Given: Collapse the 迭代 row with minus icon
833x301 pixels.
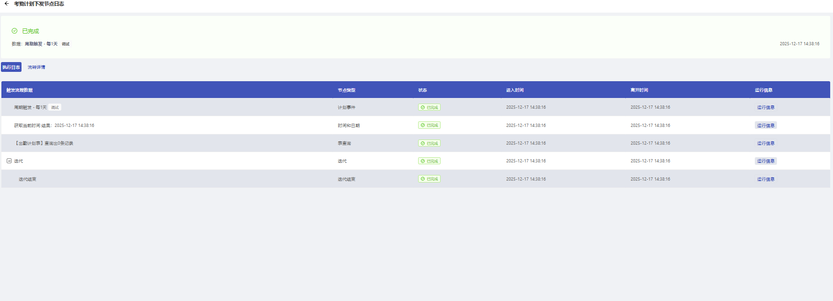Looking at the screenshot, I should tap(9, 161).
